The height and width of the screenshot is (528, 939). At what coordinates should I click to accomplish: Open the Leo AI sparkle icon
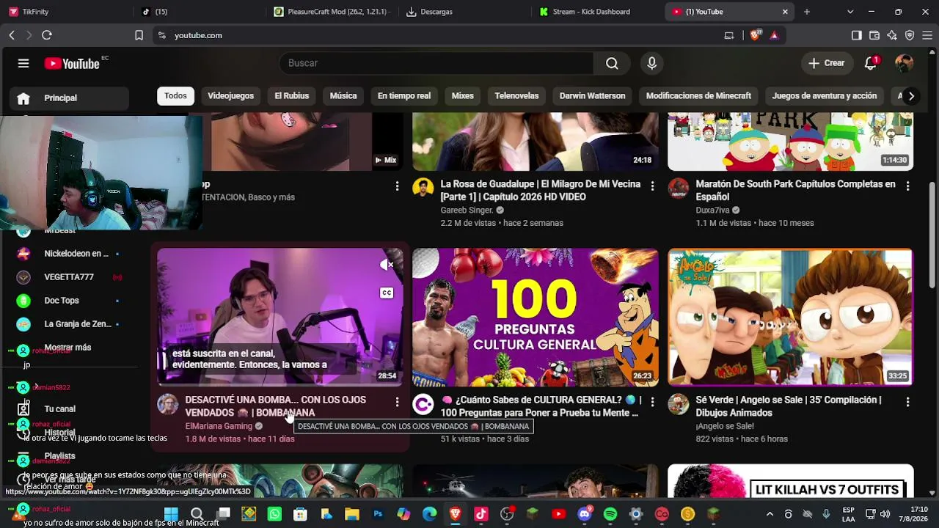pos(892,35)
